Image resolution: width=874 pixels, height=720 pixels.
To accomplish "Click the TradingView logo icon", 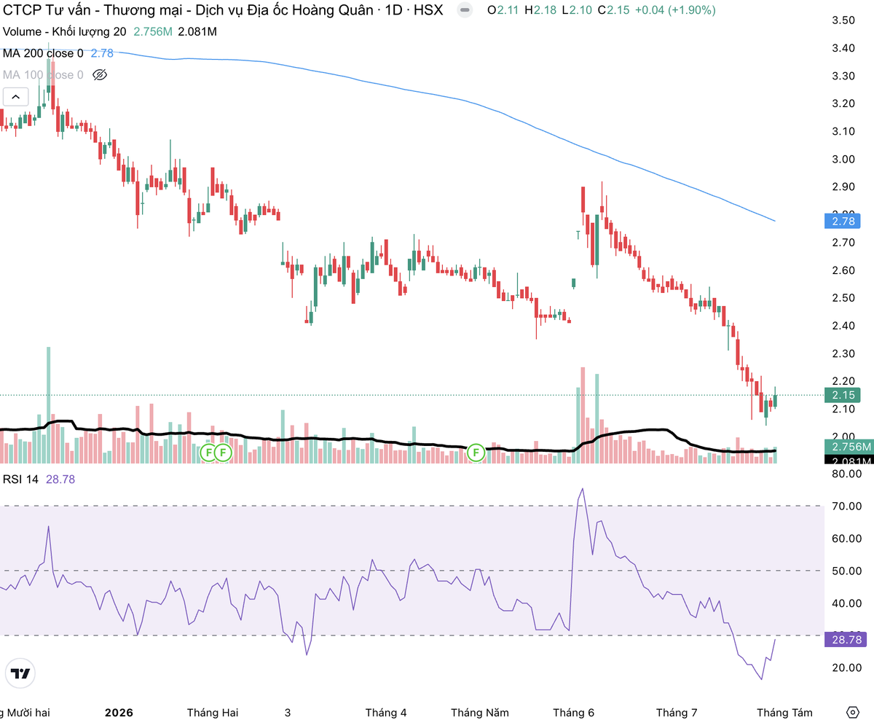I will pos(21,674).
